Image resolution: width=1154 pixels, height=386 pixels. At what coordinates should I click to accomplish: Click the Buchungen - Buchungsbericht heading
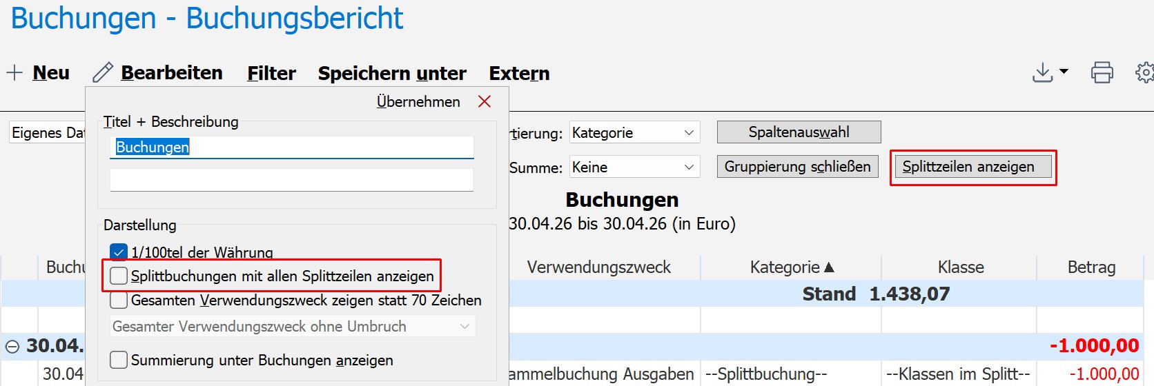click(207, 18)
